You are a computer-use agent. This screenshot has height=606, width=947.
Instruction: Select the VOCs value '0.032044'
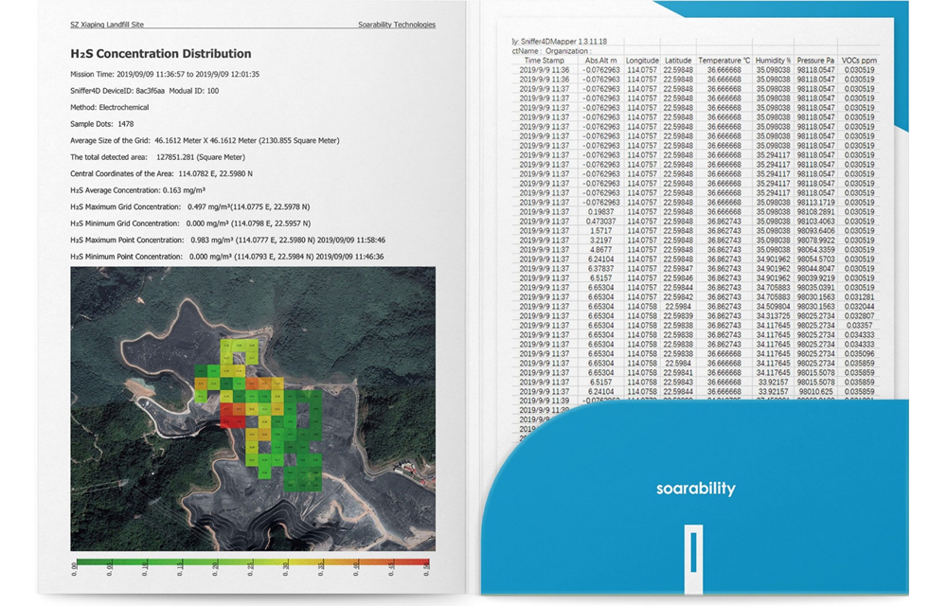tap(860, 307)
